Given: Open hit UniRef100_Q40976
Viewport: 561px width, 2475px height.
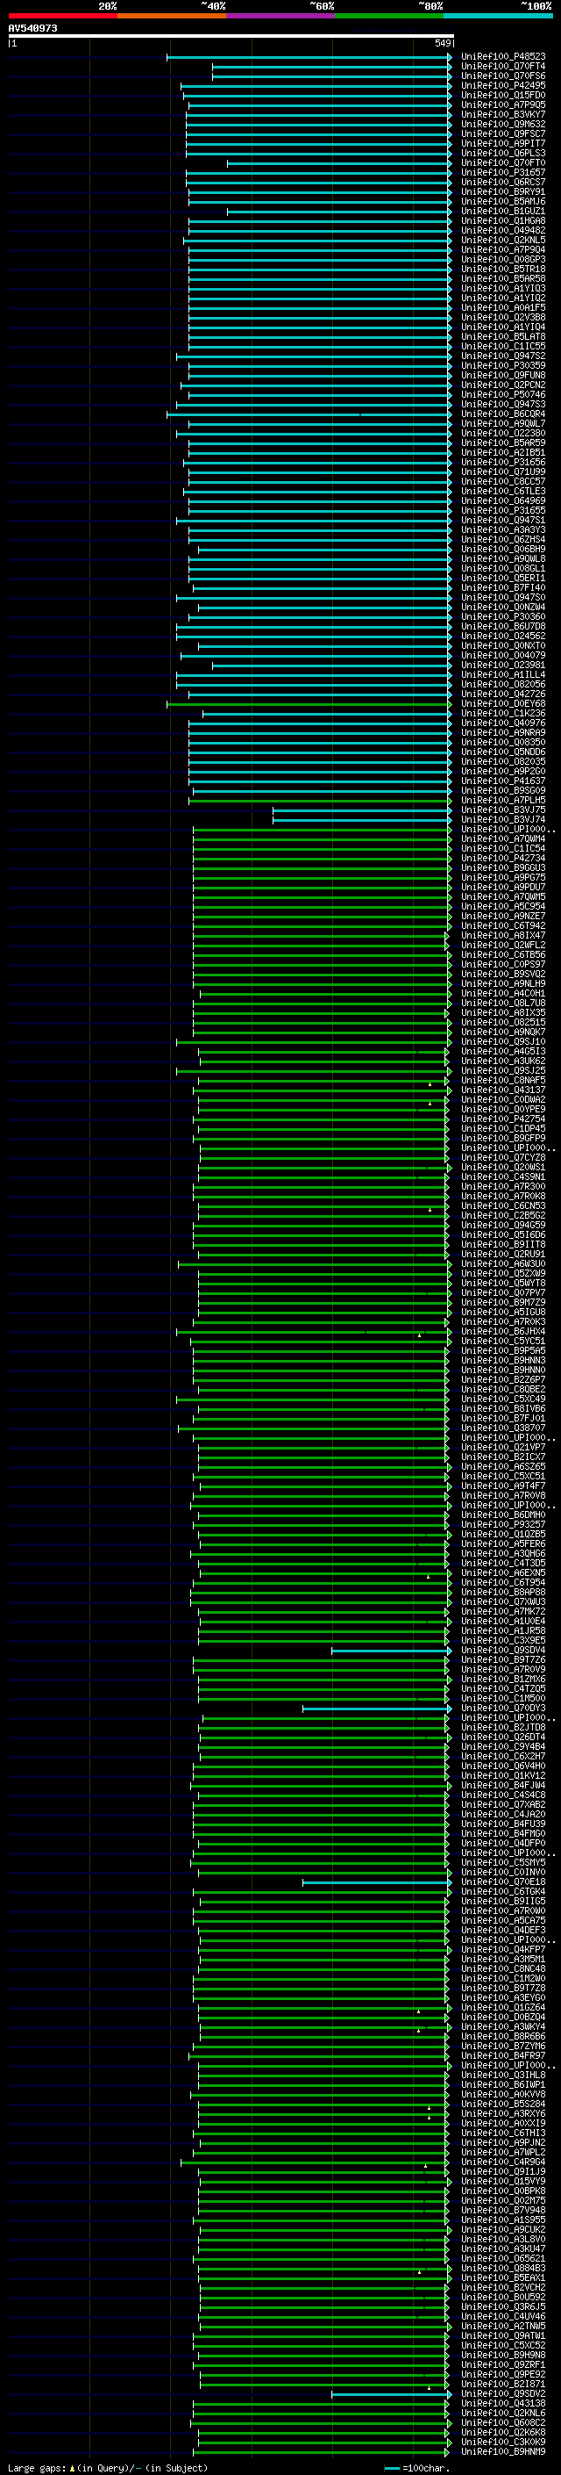Looking at the screenshot, I should (x=503, y=723).
